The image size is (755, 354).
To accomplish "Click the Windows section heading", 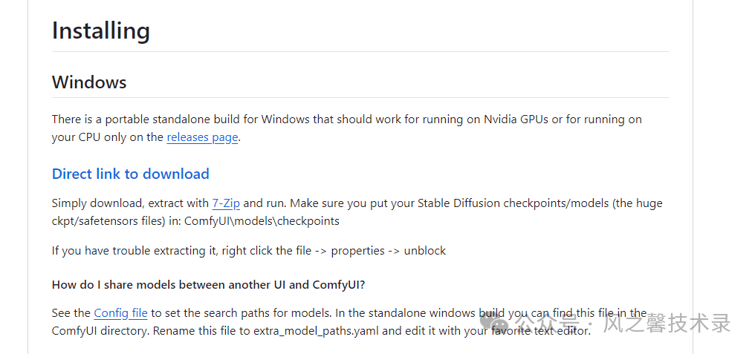I will pos(89,82).
